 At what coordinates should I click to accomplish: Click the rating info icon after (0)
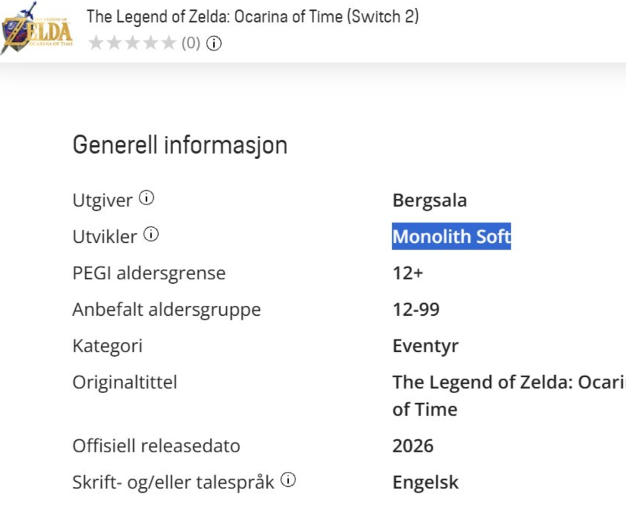[x=214, y=43]
